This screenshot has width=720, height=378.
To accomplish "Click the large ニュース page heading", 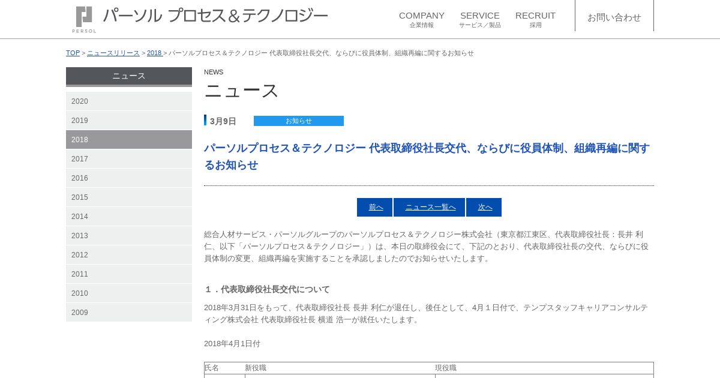I will 241,91.
